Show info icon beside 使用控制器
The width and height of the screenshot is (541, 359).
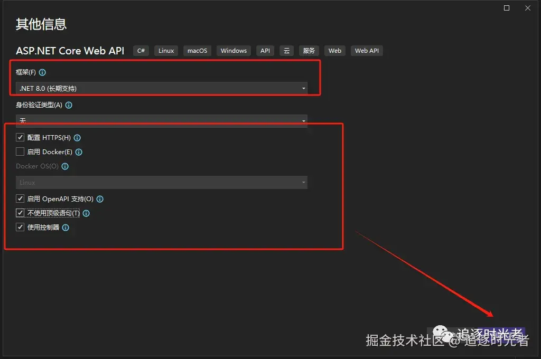pos(66,227)
